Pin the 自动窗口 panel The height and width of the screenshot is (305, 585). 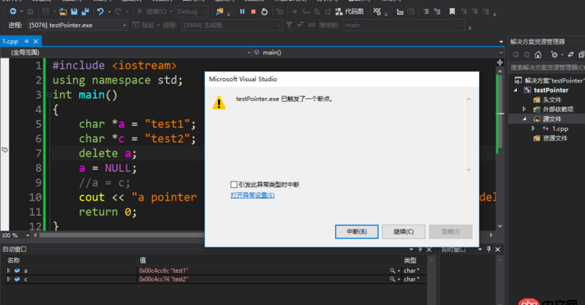(x=420, y=249)
